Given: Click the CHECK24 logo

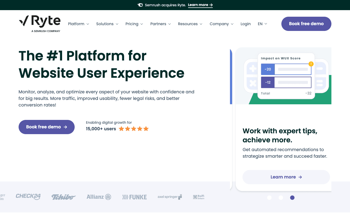Looking at the screenshot, I should tap(28, 197).
